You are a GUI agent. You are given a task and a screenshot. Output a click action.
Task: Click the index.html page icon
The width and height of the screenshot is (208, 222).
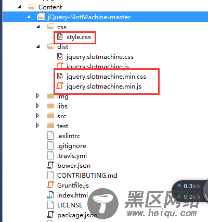pos(50,195)
